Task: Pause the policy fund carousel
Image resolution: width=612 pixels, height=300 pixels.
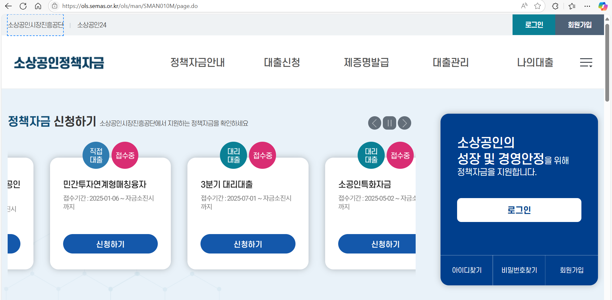Action: (x=390, y=123)
